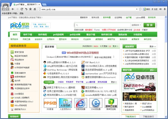
Task: Click 更多 in 最近更新 header
Action: [x=115, y=46]
